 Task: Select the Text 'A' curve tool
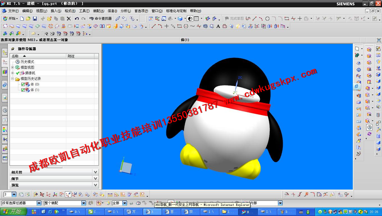[x=218, y=26]
